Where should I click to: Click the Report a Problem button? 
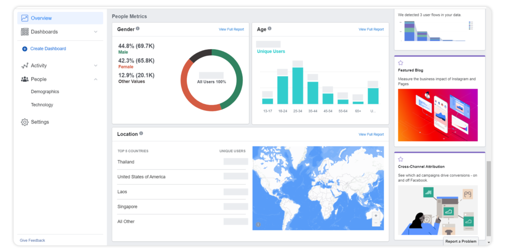click(x=461, y=241)
